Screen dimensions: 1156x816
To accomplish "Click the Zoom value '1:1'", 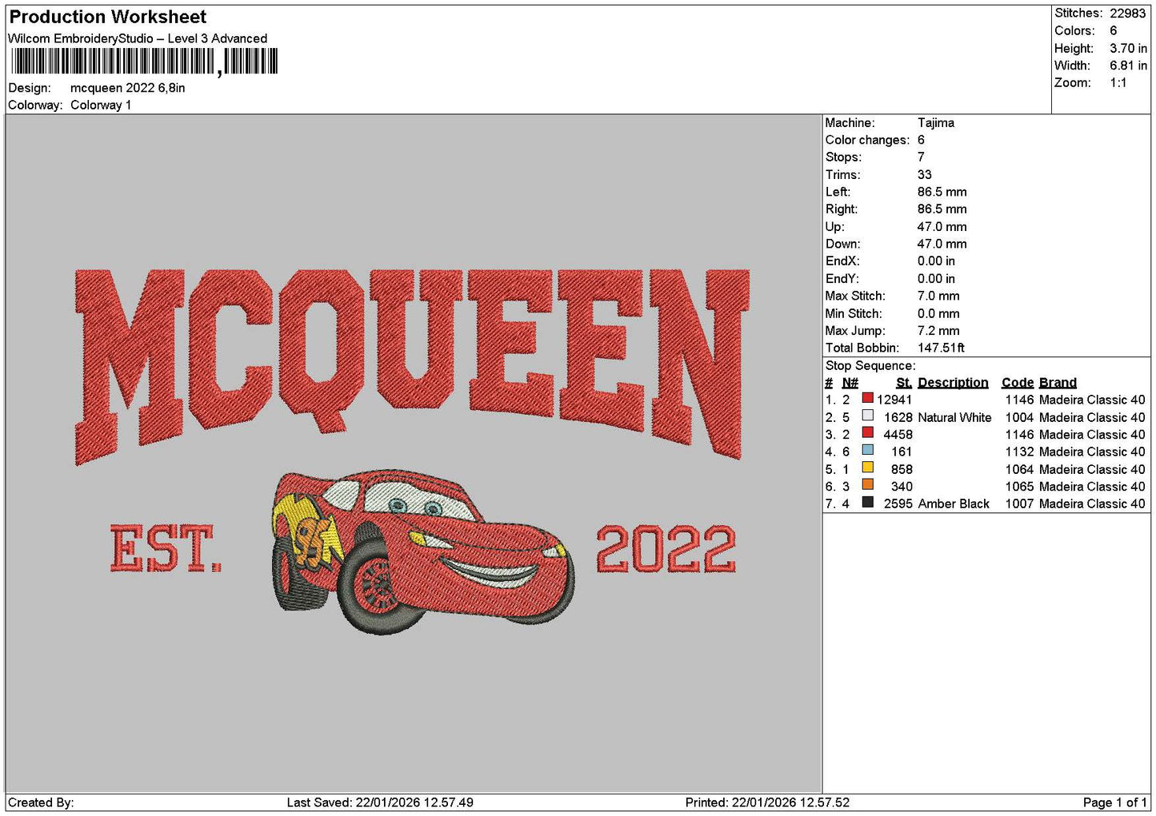I will pos(1118,83).
